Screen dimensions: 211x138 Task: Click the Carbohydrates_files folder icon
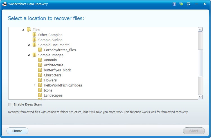pos(40,50)
